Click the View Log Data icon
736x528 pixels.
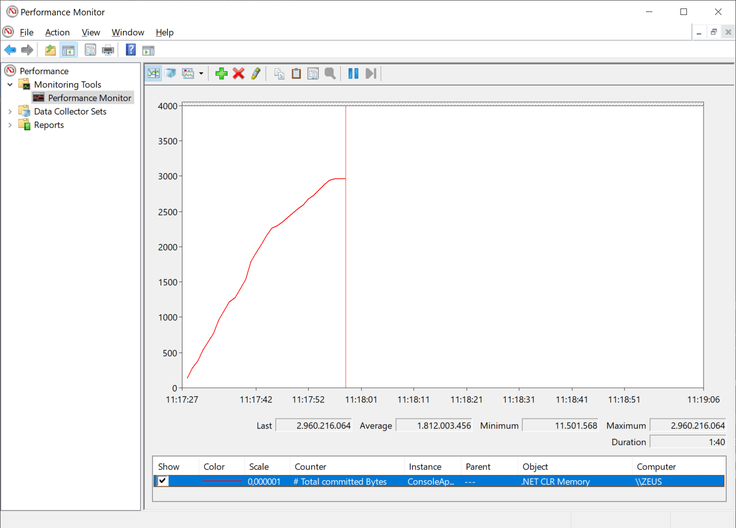(171, 74)
